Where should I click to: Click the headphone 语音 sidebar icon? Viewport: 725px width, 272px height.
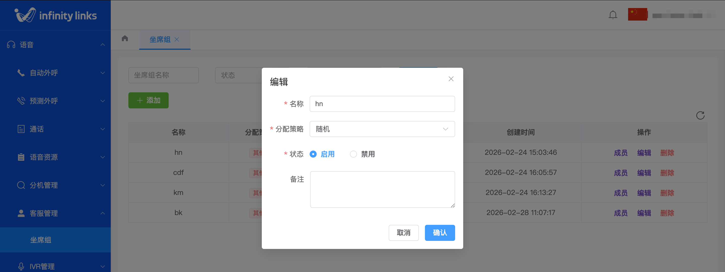[11, 45]
